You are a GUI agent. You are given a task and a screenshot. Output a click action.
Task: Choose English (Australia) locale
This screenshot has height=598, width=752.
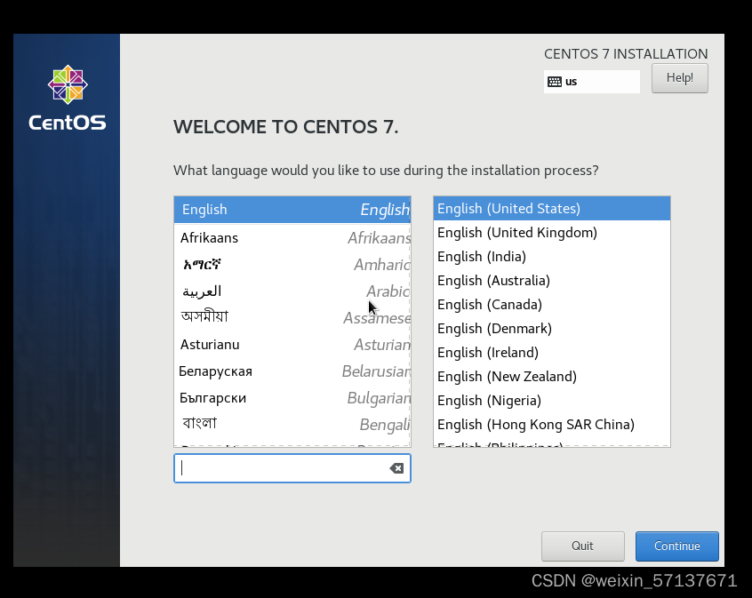[x=551, y=281]
